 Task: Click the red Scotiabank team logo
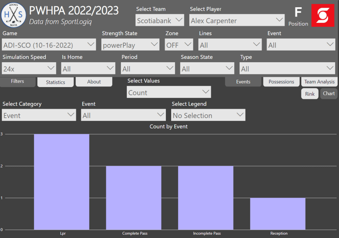[322, 16]
